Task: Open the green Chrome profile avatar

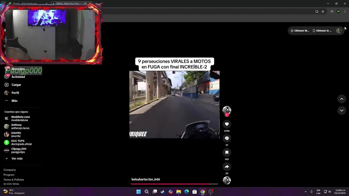Action: point(338,11)
